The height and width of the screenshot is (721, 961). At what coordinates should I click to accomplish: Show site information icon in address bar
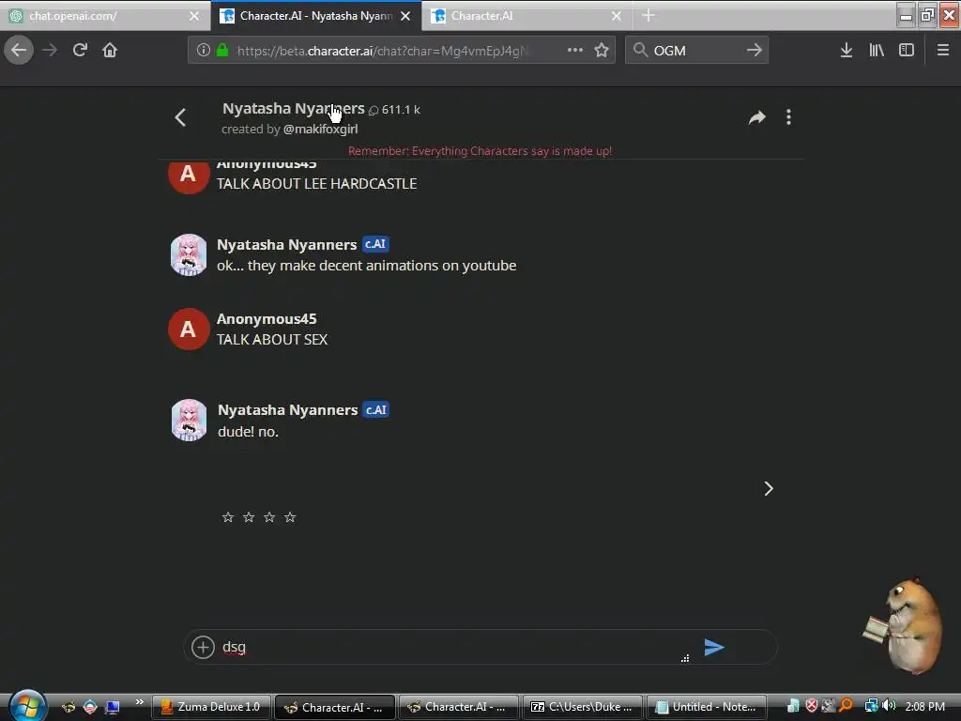point(204,51)
